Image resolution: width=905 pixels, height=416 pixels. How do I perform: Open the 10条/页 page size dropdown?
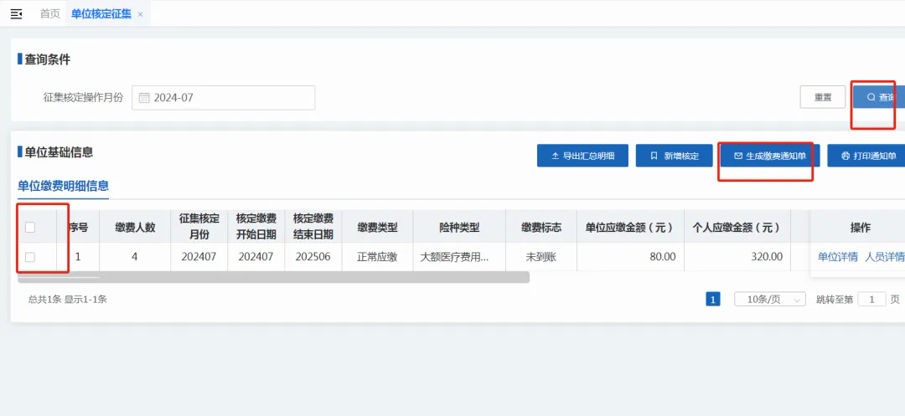coord(770,299)
